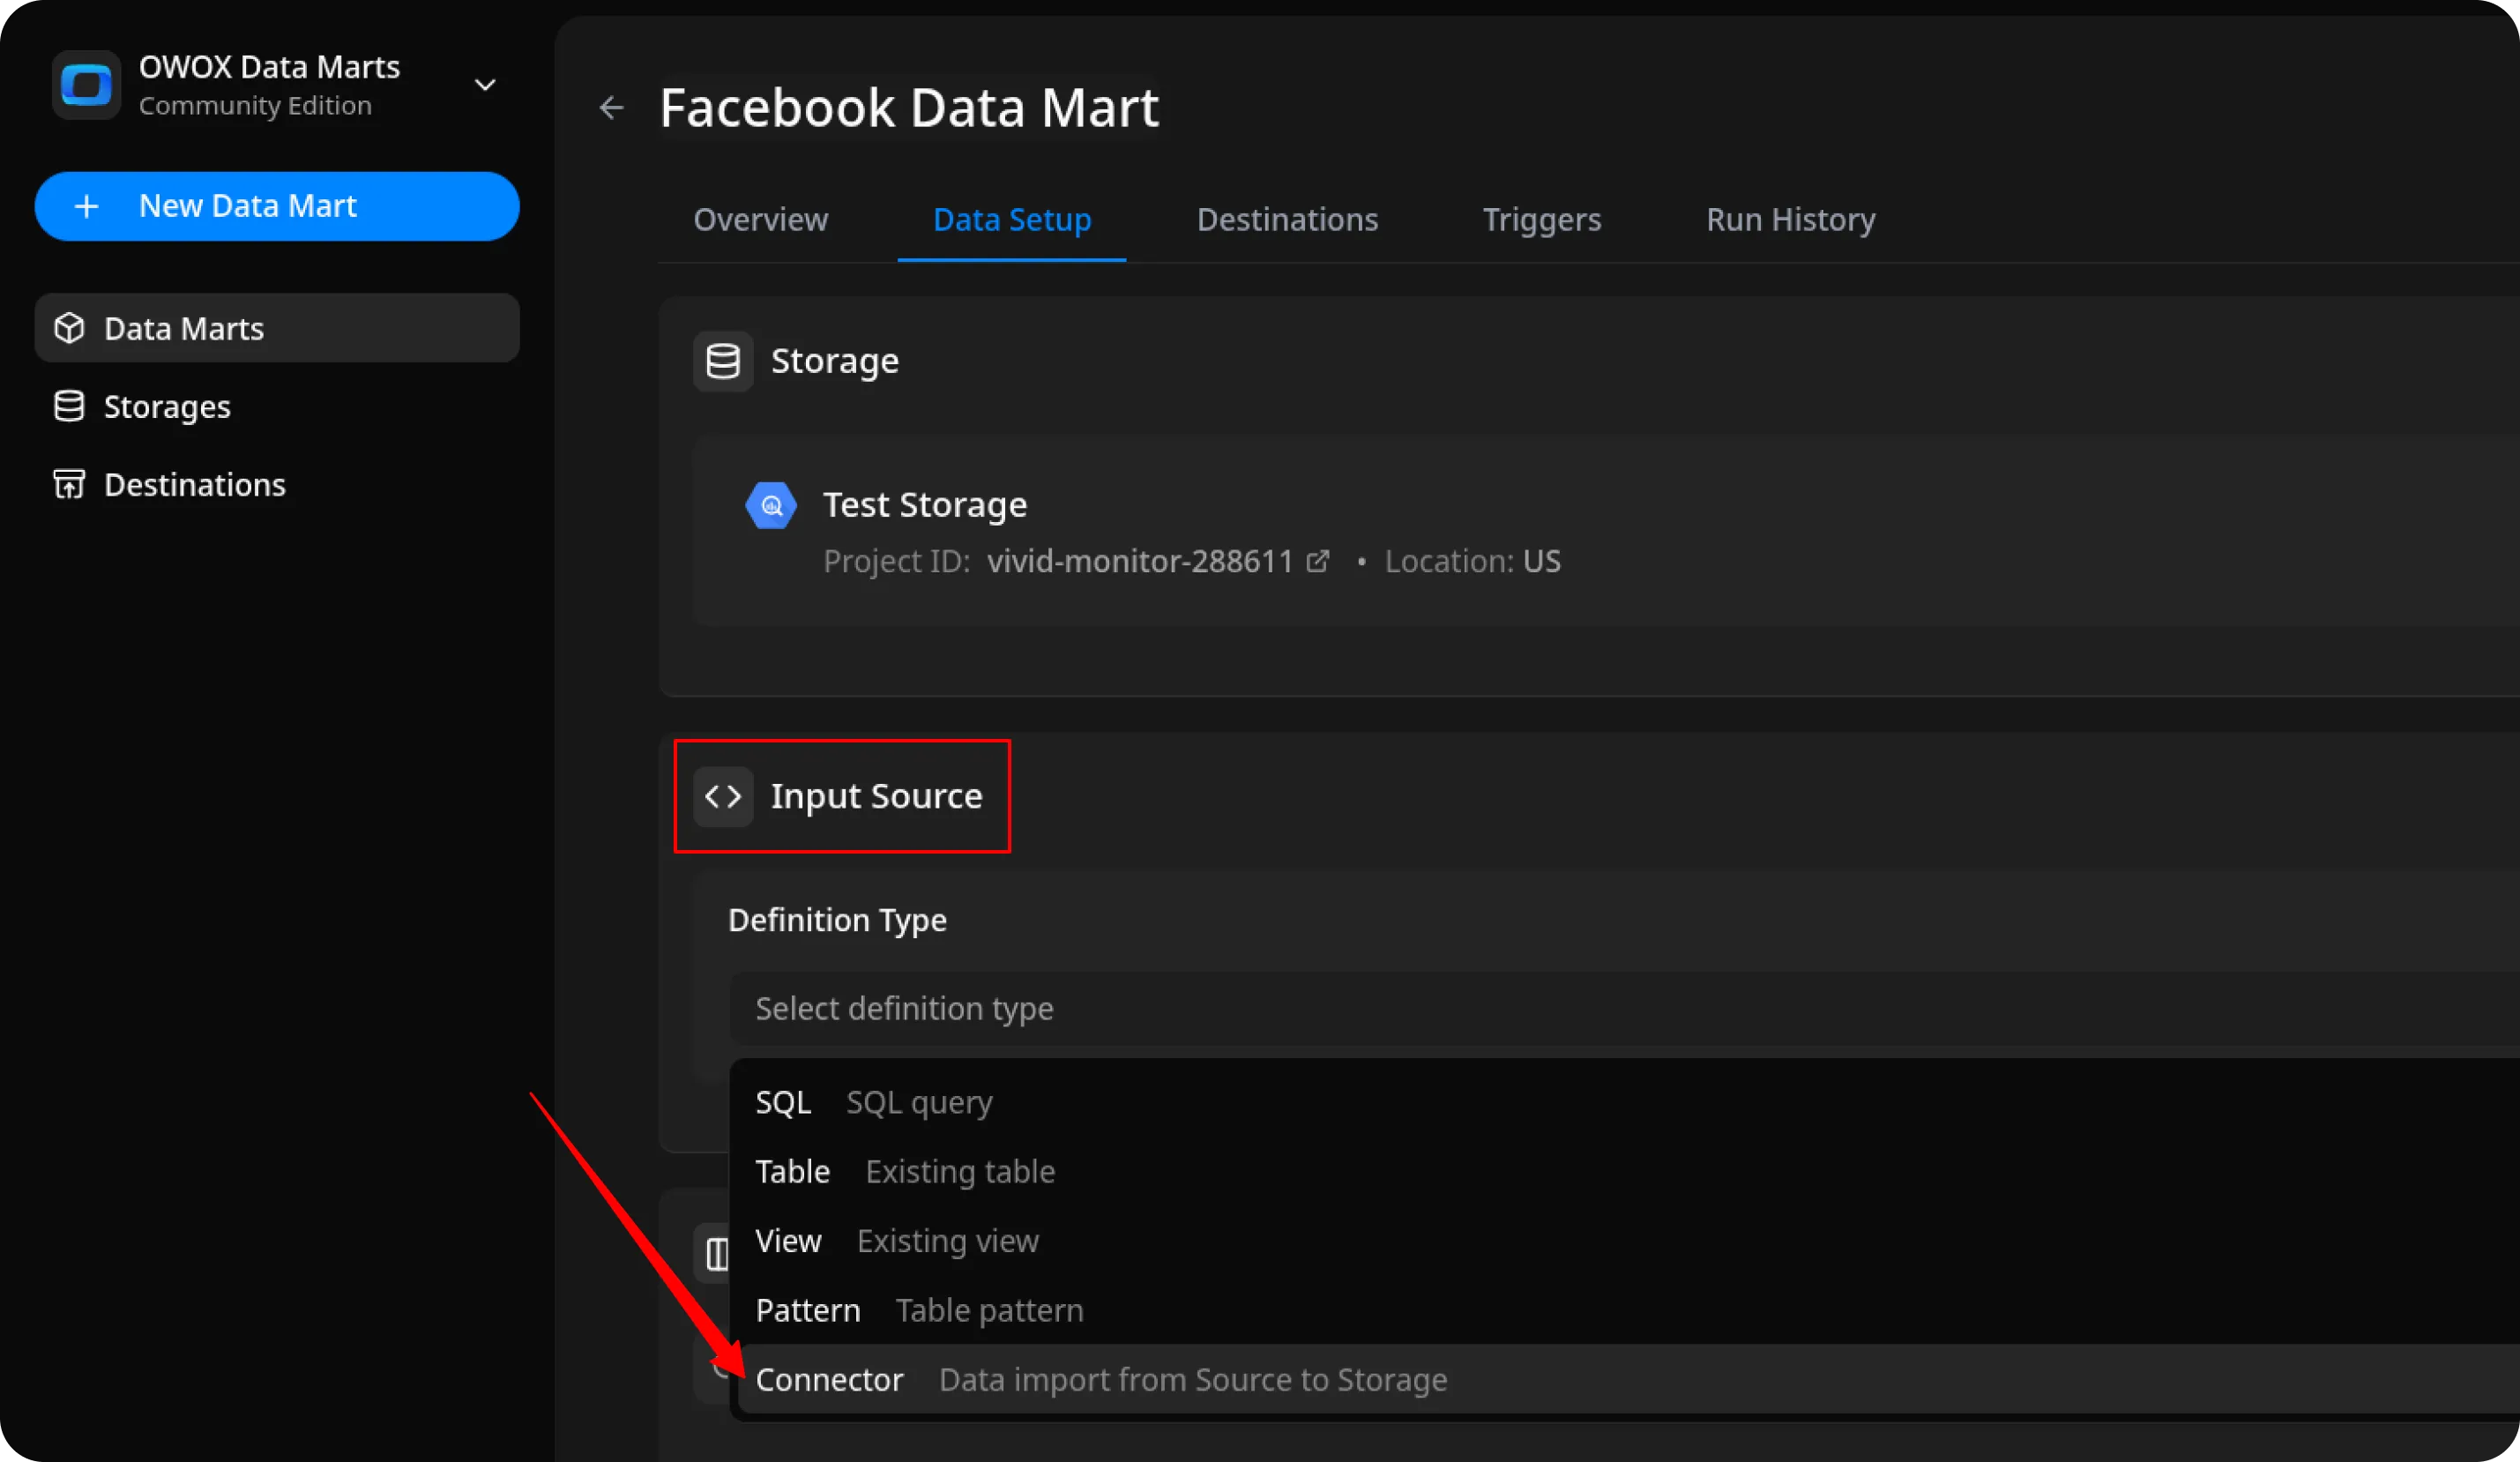The height and width of the screenshot is (1462, 2520).
Task: Expand the workspace chevron next to OWOX Data Marts
Action: [x=485, y=85]
